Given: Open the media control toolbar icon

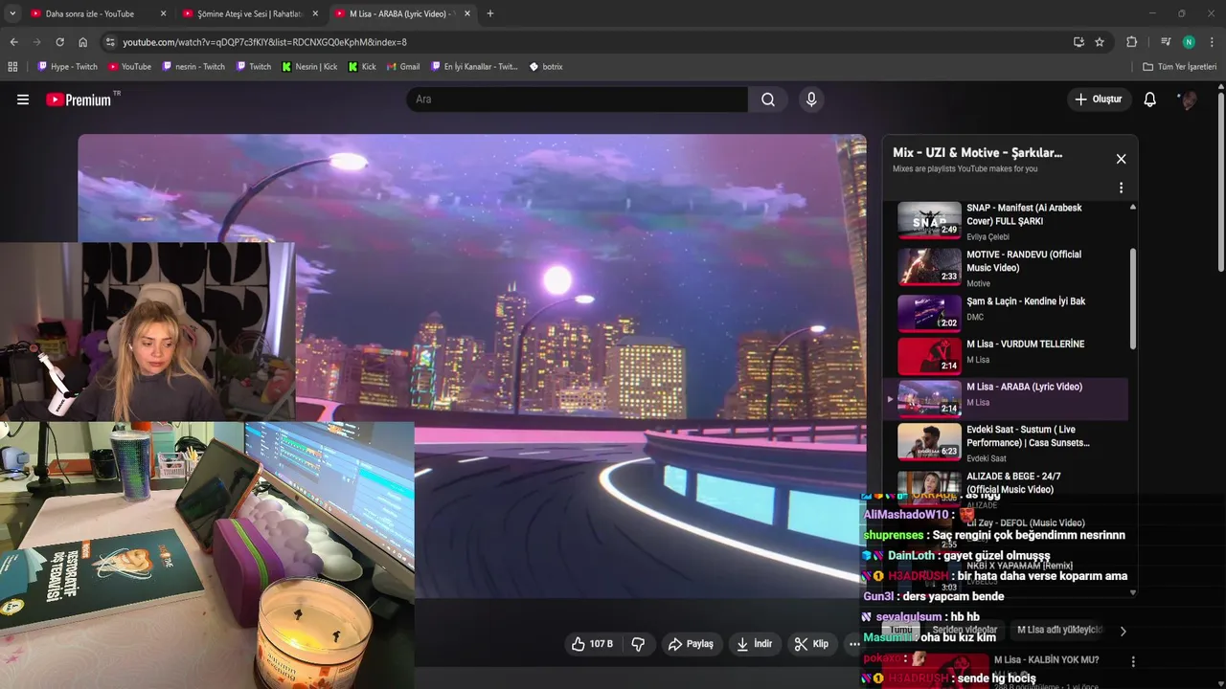Looking at the screenshot, I should coord(1166,42).
